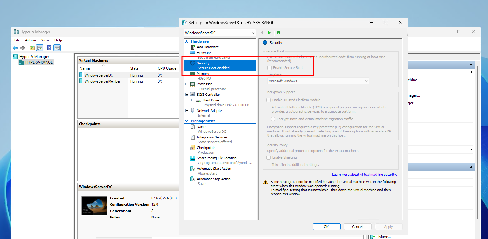Image resolution: width=488 pixels, height=239 pixels.
Task: Open the File menu in Hyper-V Manager
Action: point(17,40)
